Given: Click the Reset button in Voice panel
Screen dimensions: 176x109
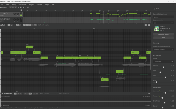Looking at the screenshot, I should pos(163,38).
